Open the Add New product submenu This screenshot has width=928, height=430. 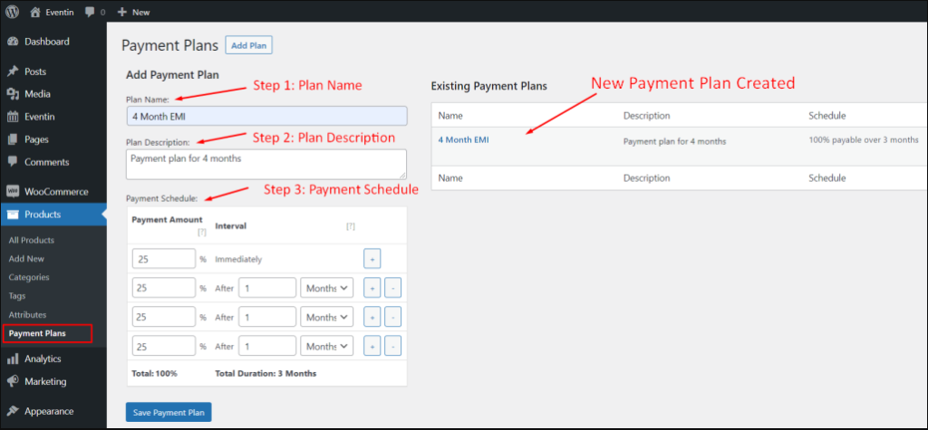(26, 259)
